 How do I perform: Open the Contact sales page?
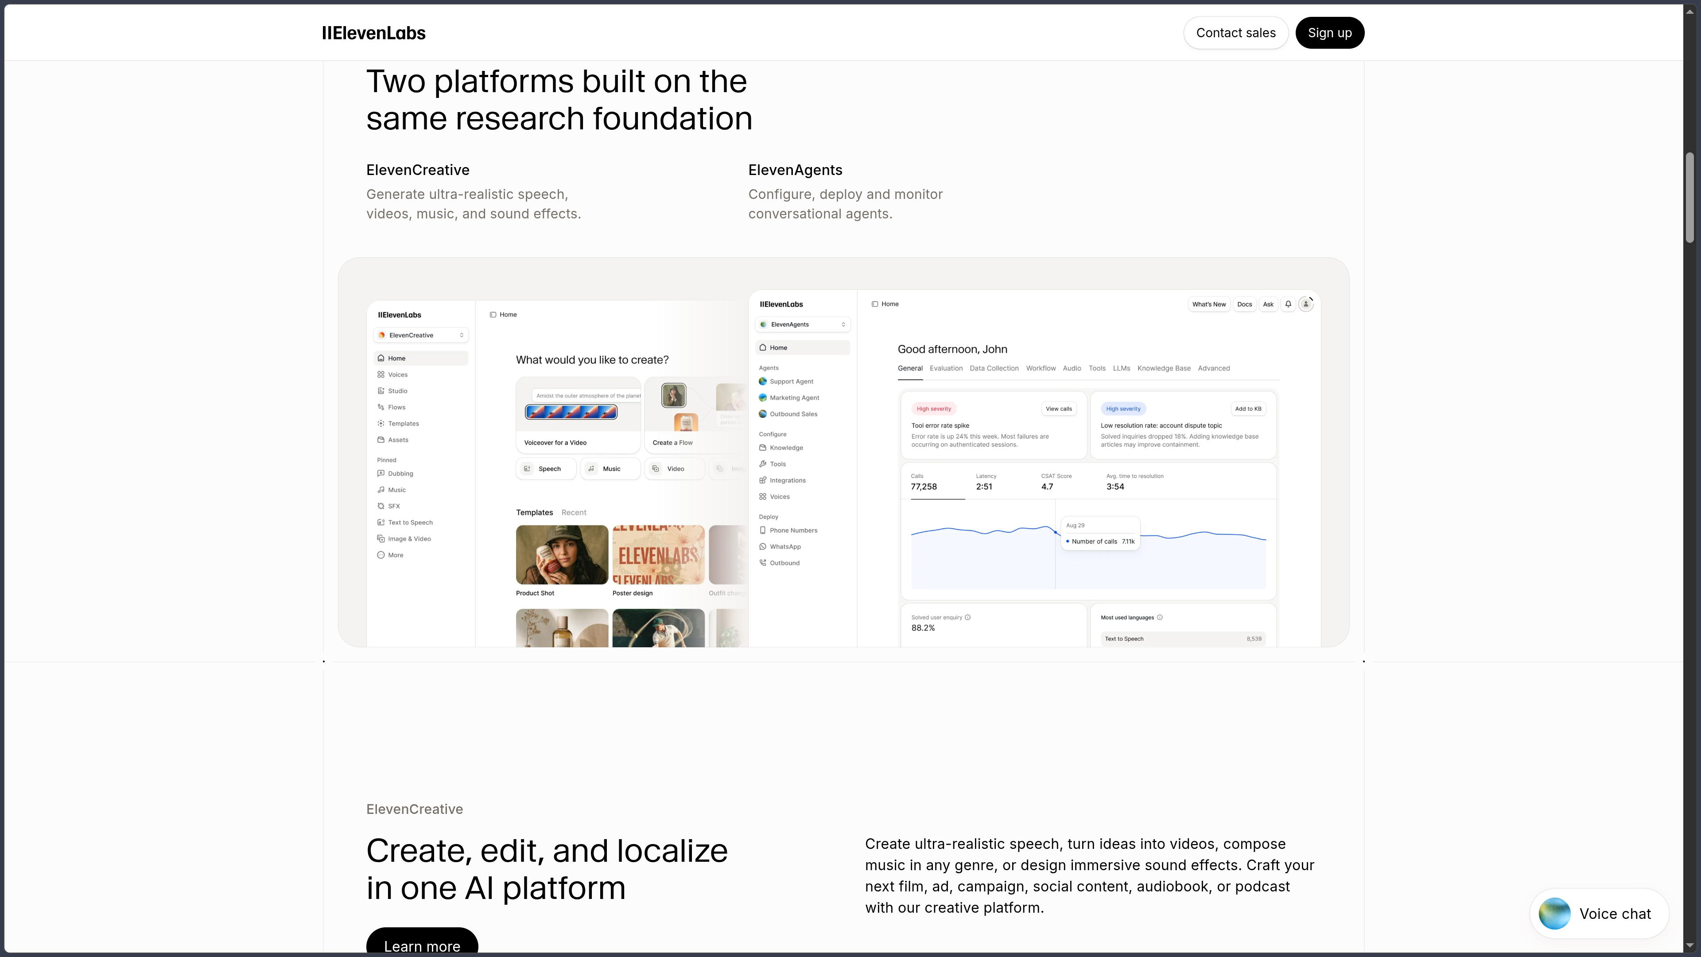click(x=1235, y=33)
